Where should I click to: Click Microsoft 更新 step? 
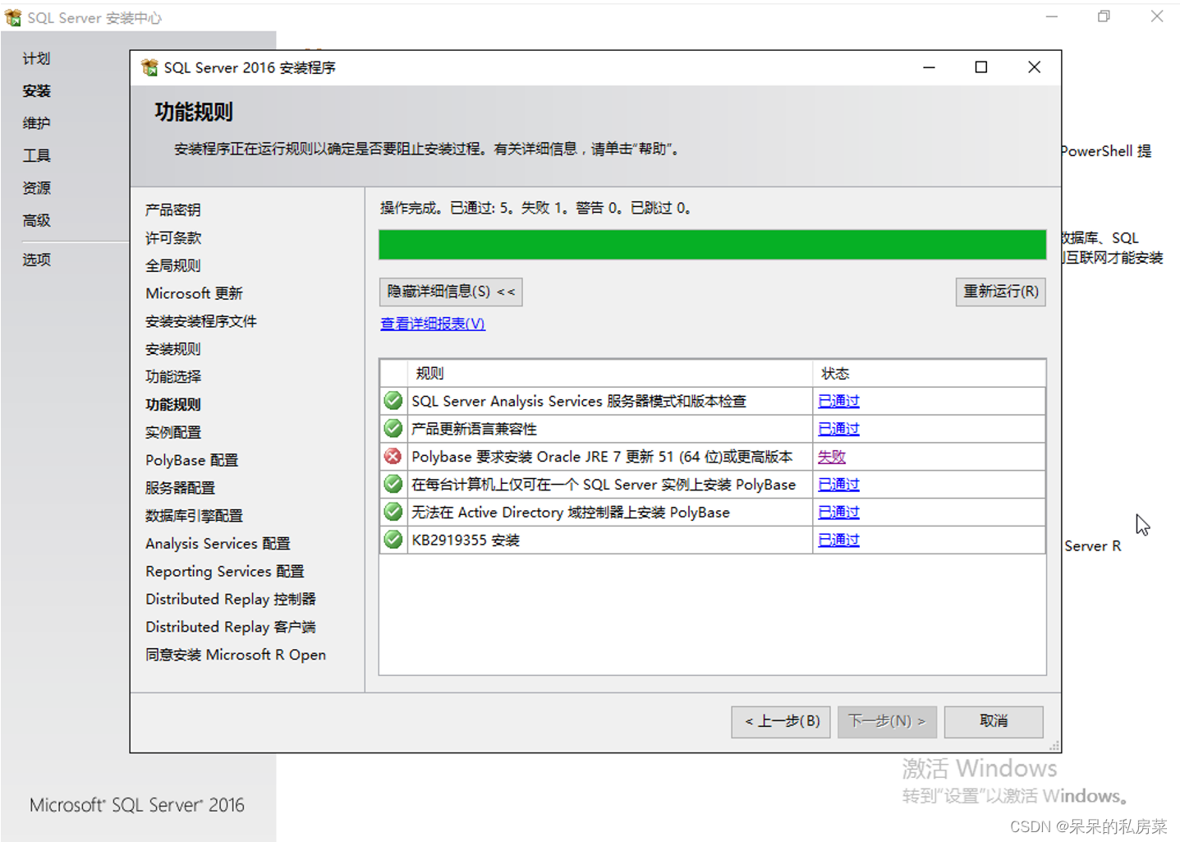tap(194, 293)
